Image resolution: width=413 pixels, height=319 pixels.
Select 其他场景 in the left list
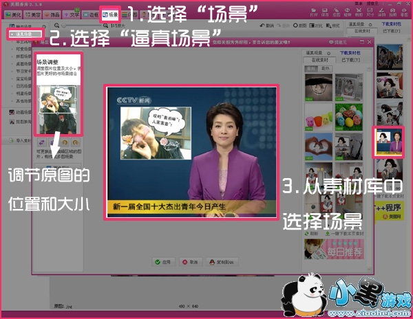pyautogui.click(x=23, y=101)
